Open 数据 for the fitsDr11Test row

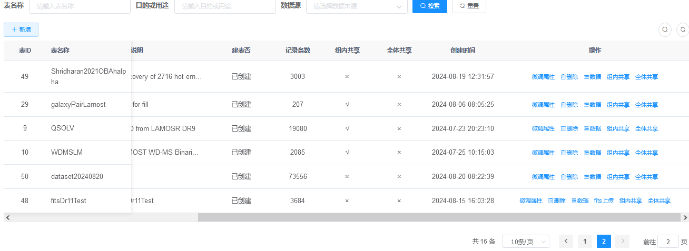[x=580, y=201]
